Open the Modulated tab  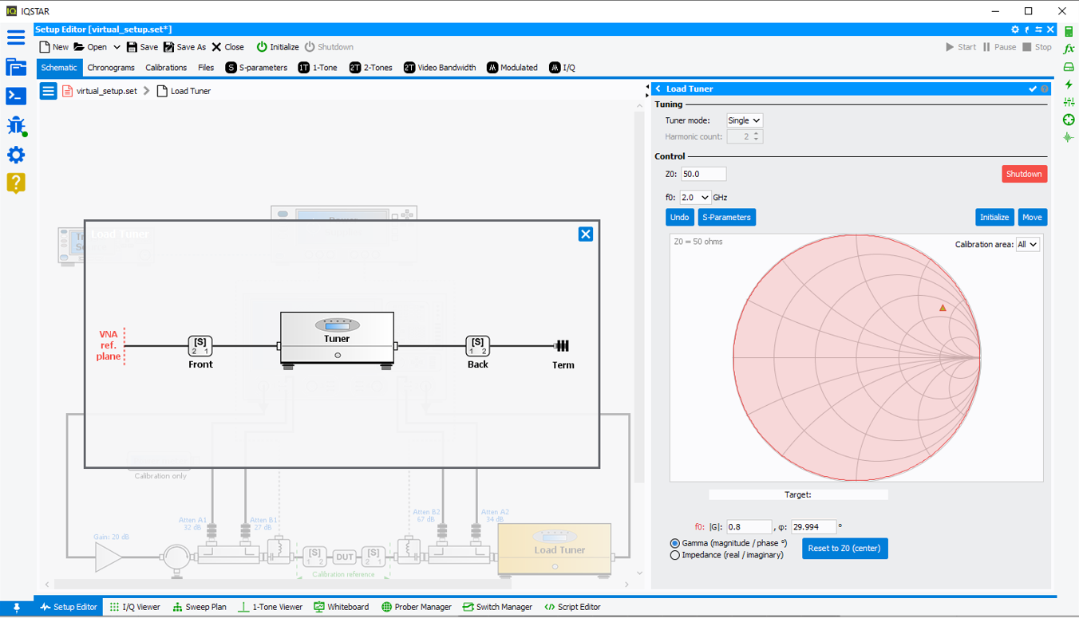pyautogui.click(x=512, y=68)
